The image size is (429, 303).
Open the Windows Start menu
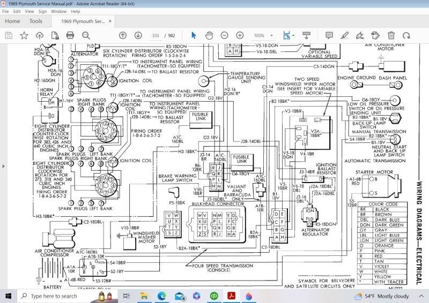click(9, 296)
